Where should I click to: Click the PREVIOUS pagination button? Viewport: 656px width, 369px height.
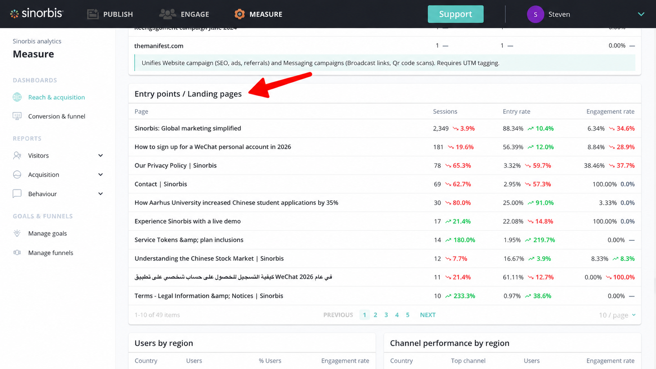coord(338,315)
